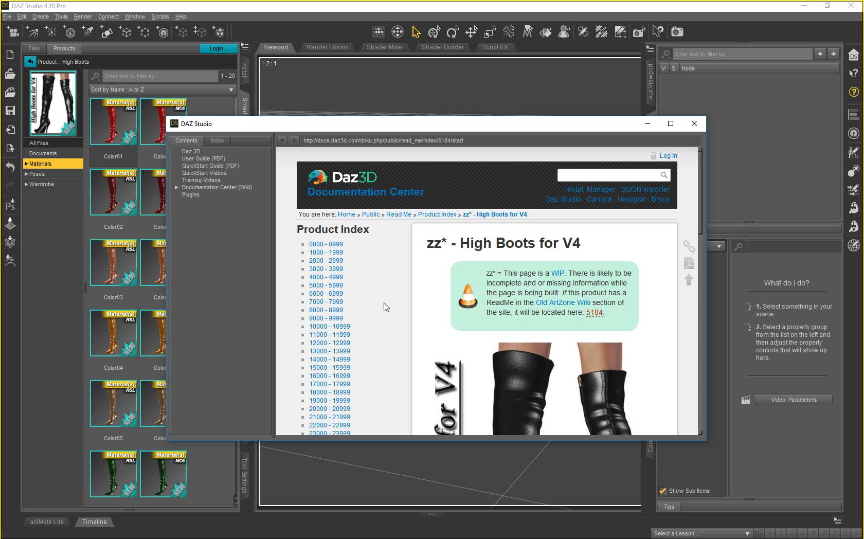864x539 pixels.
Task: Click the DS home icon on right sidebar
Action: [x=854, y=55]
